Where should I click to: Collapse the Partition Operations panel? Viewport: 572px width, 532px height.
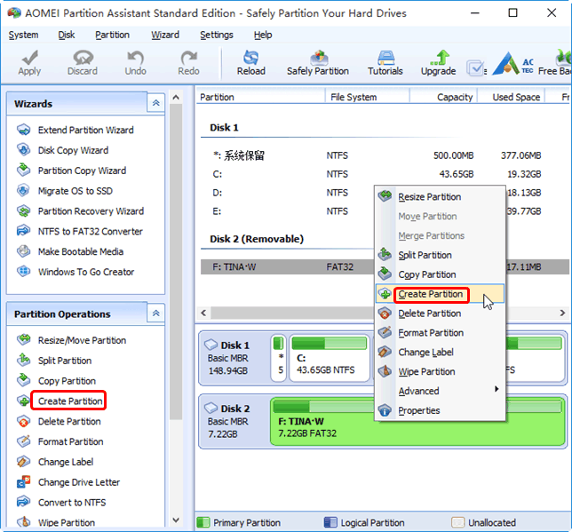click(x=155, y=314)
